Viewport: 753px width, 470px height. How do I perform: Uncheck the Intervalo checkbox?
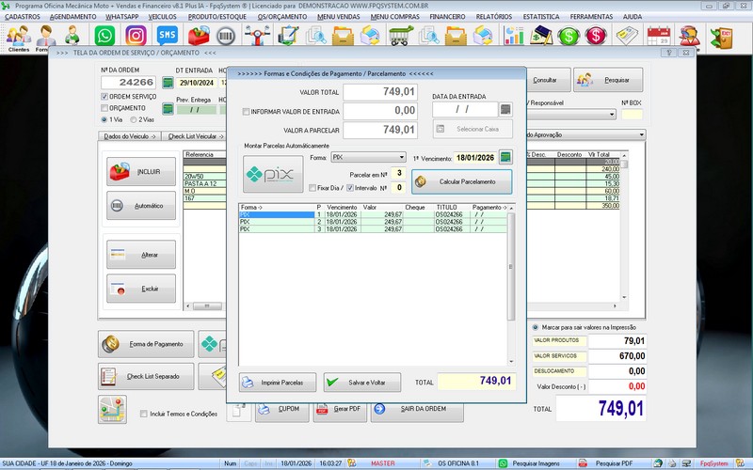click(350, 188)
